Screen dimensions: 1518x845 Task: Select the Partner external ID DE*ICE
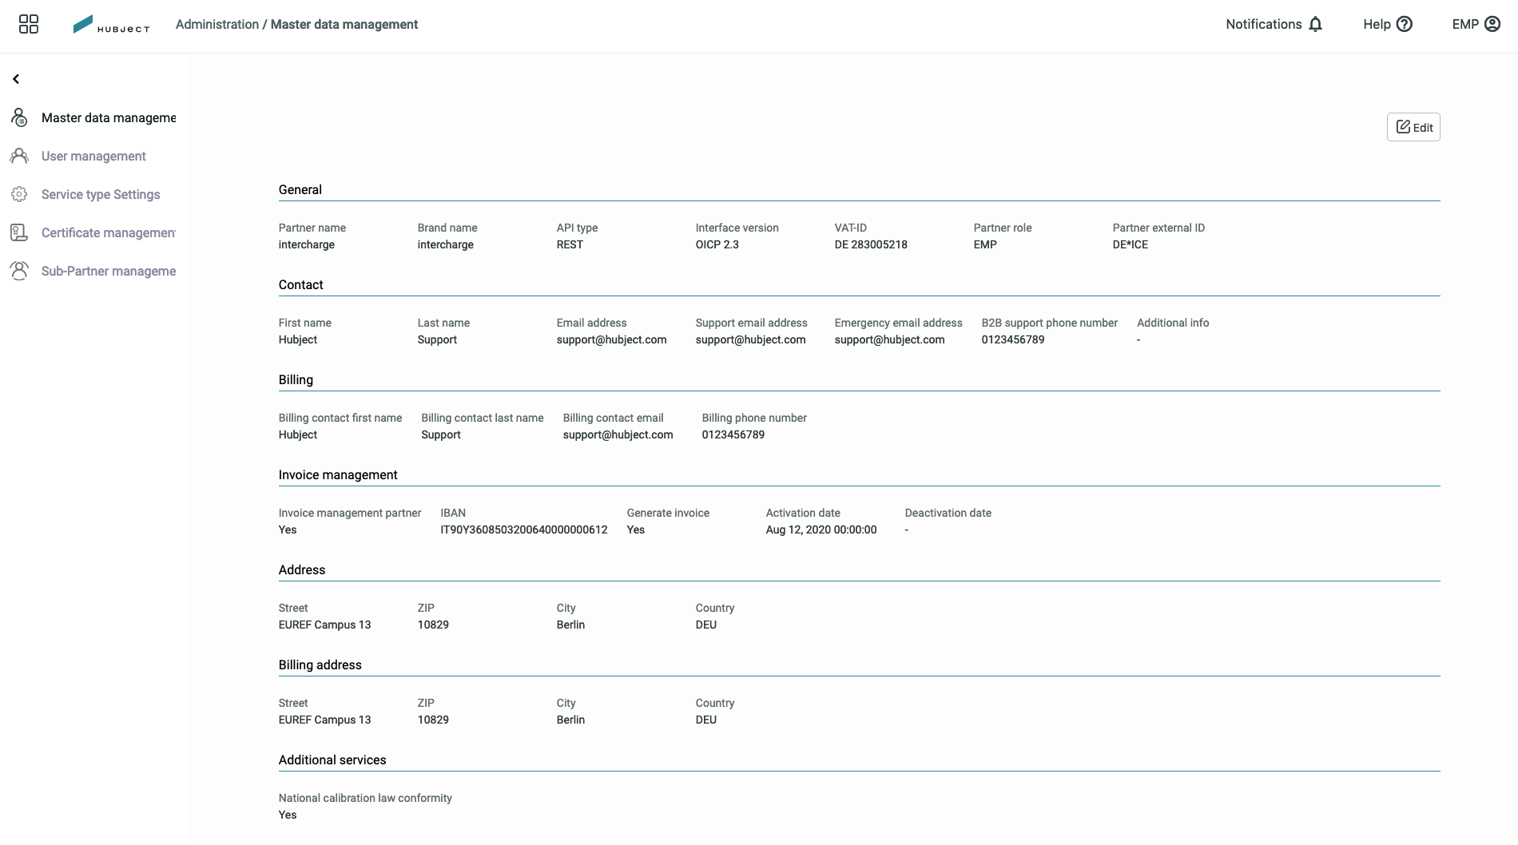pos(1130,244)
